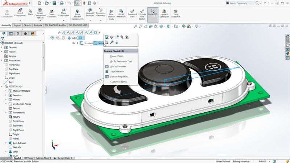Click the Smart Fasteners tool
The width and height of the screenshot is (290, 163).
pyautogui.click(x=52, y=14)
